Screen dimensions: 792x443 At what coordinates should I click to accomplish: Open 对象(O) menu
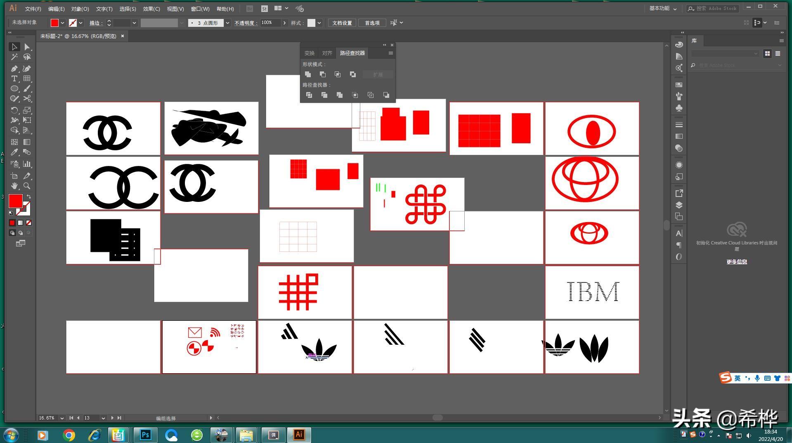click(80, 9)
